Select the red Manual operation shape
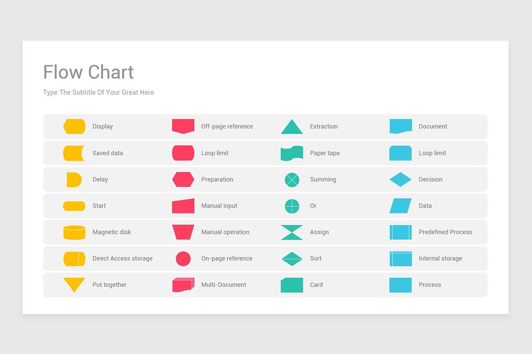This screenshot has height=354, width=532. [x=183, y=232]
